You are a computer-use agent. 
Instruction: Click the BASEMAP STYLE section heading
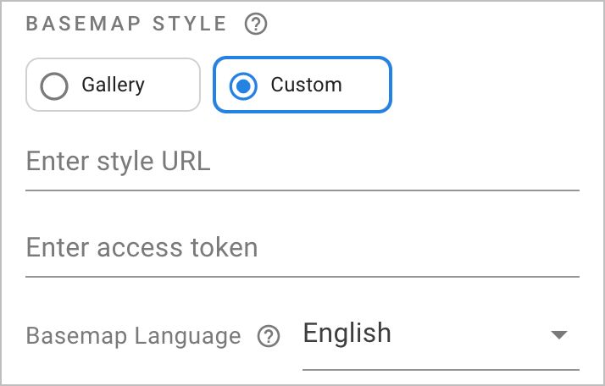tap(126, 24)
